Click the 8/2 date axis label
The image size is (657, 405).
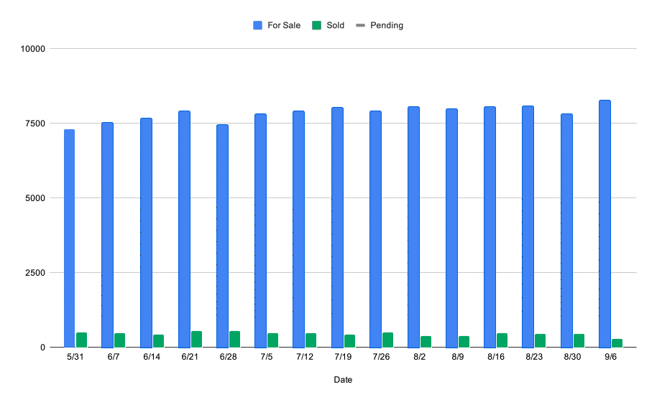click(x=419, y=357)
